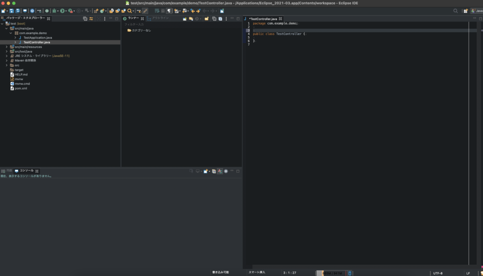
Task: Click the Console settings gear icon
Action: tap(226, 171)
